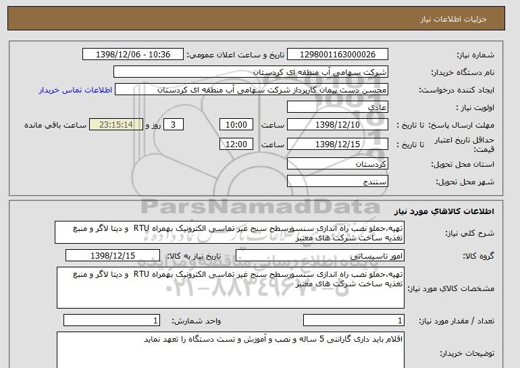This screenshot has height=368, width=520.
Task: Click the label اولویت نیاز
Action: click(x=475, y=107)
